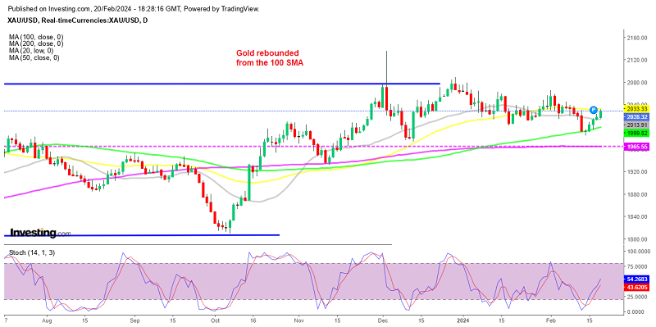The height and width of the screenshot is (327, 656).
Task: Click the green 1999.82 price tag
Action: pos(638,133)
